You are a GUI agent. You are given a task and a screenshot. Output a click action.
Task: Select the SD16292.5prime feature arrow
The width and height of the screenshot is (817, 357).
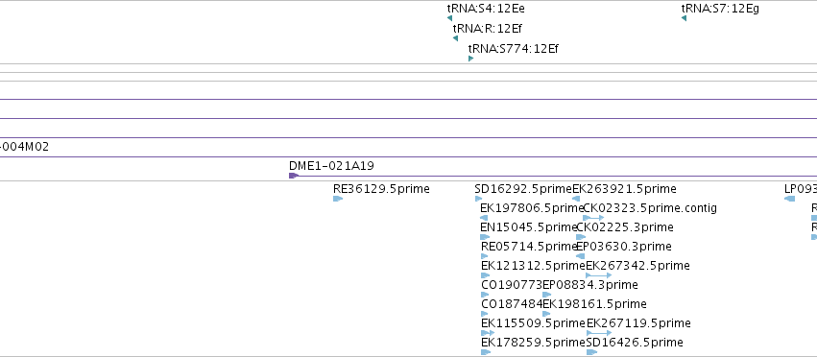pyautogui.click(x=478, y=199)
